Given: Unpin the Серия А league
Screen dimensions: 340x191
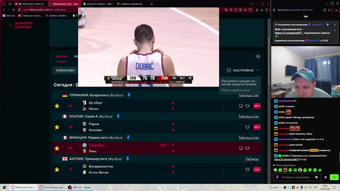Looking at the screenshot, I should tap(118, 116).
